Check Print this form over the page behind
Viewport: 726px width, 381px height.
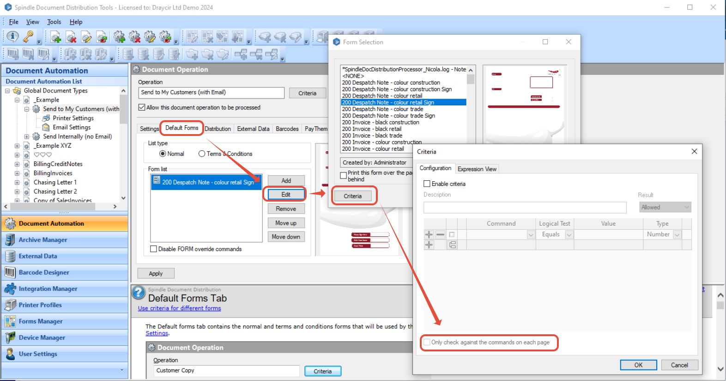pos(343,175)
